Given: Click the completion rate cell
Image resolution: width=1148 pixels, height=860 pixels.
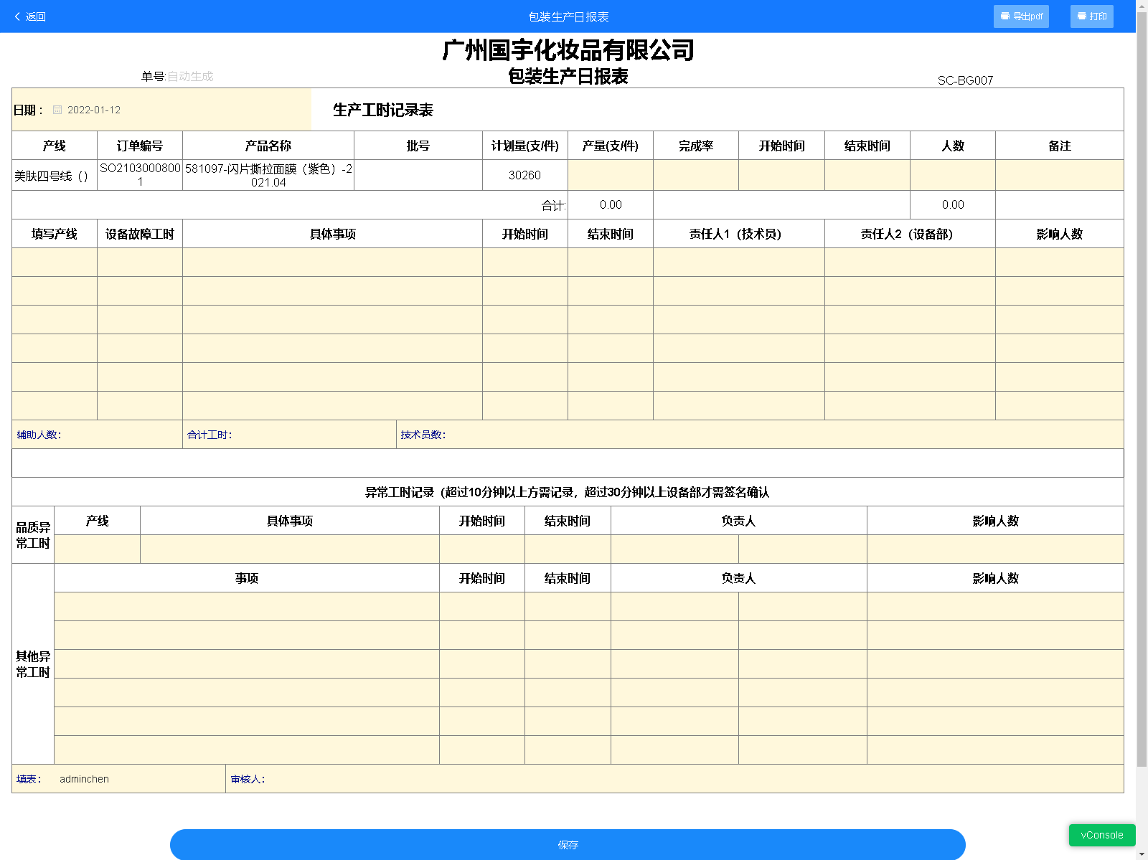Looking at the screenshot, I should pos(695,175).
